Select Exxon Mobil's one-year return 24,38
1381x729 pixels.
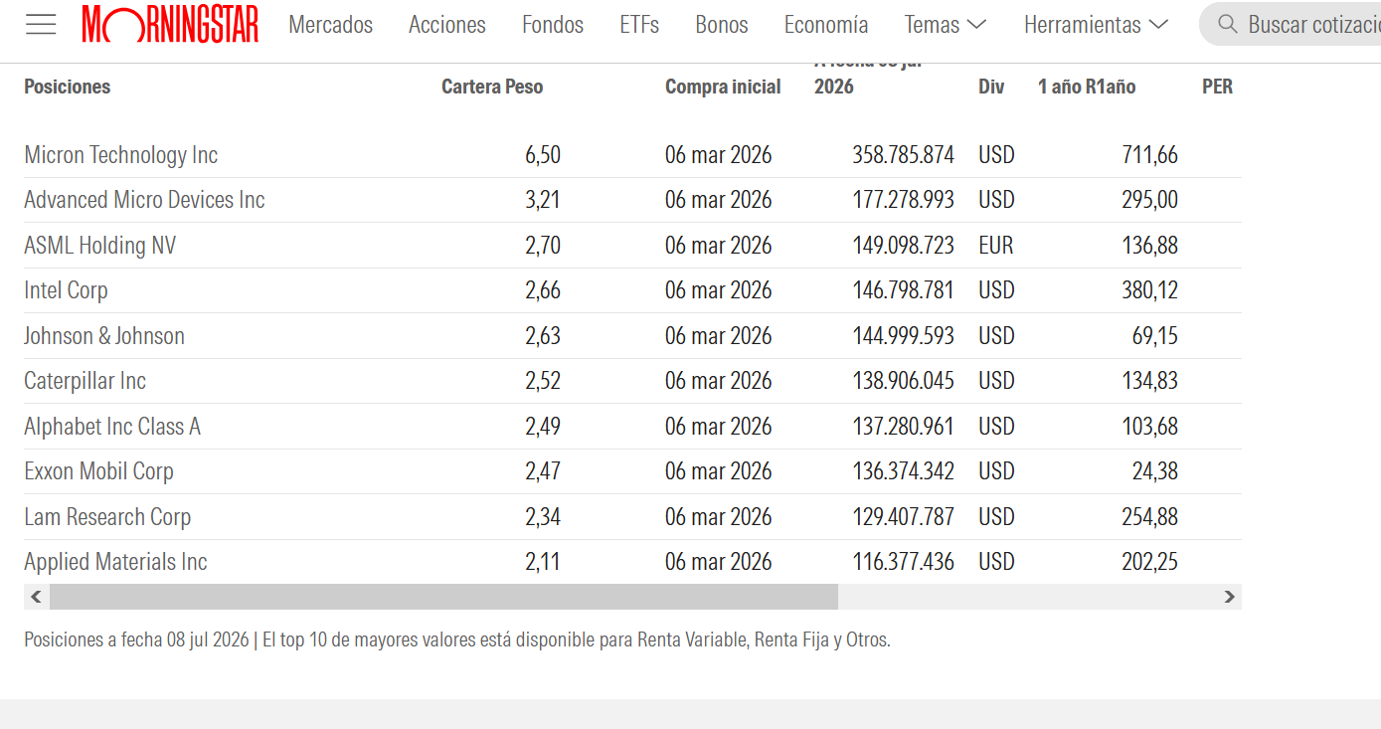click(x=1155, y=471)
